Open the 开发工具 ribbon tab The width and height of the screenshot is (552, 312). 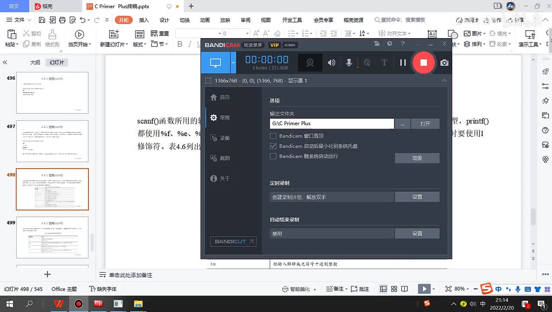(292, 20)
